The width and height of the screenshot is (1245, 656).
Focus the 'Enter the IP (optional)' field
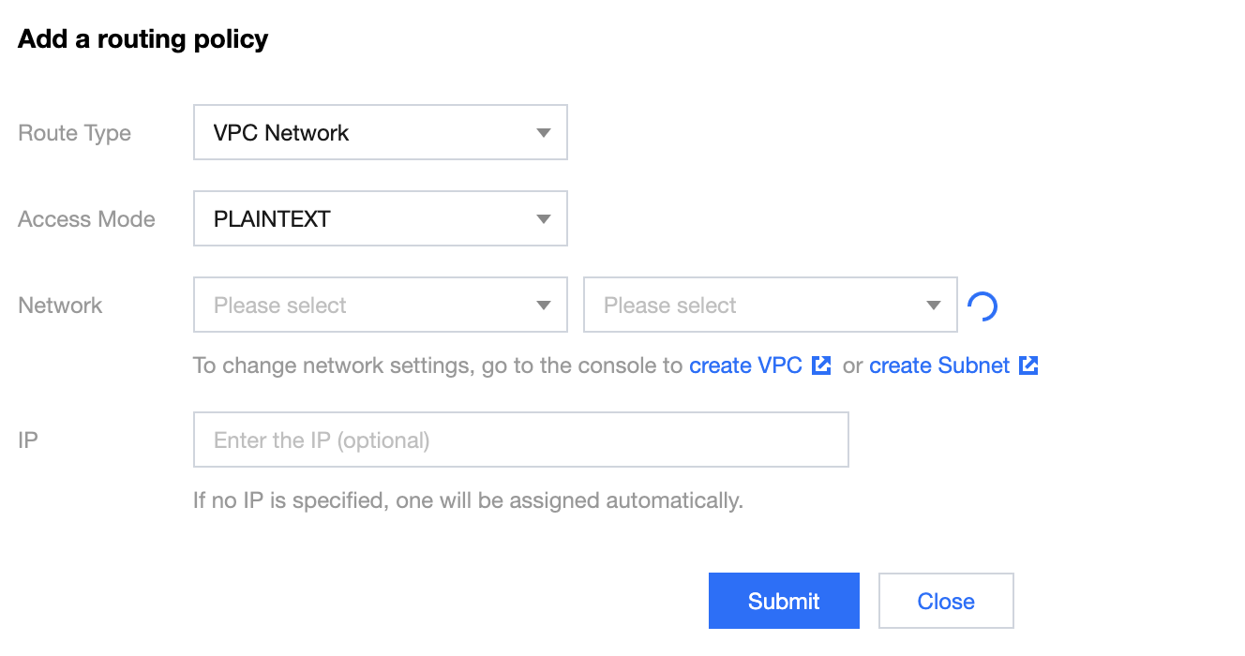click(521, 440)
